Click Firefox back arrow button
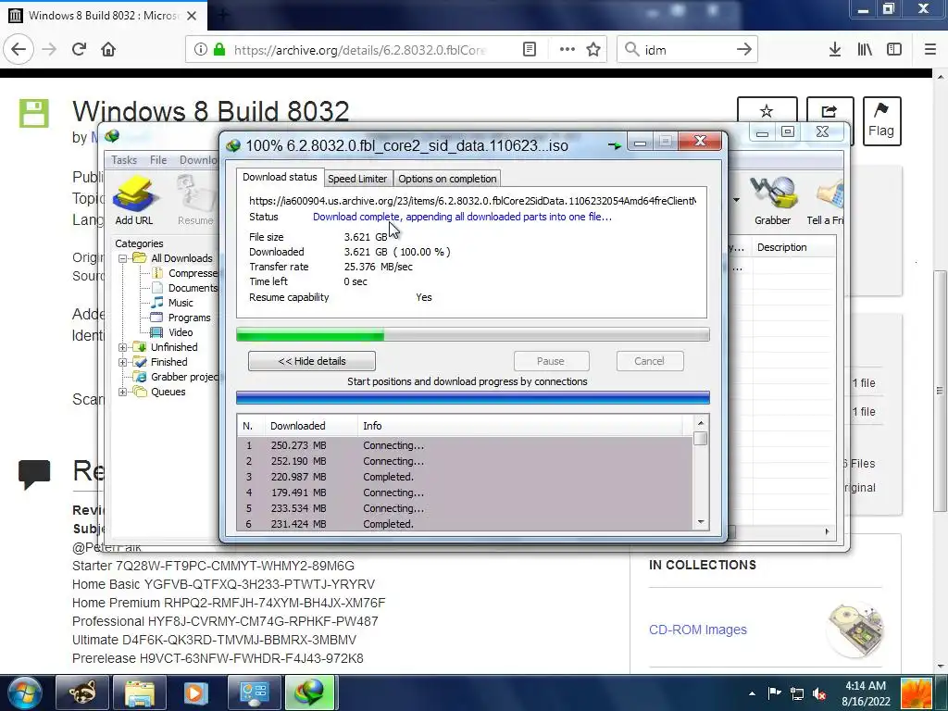 (19, 50)
